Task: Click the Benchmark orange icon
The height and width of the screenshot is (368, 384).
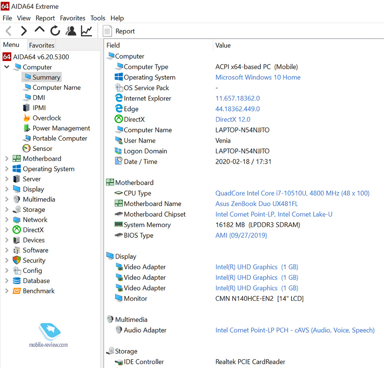Action: pyautogui.click(x=17, y=291)
